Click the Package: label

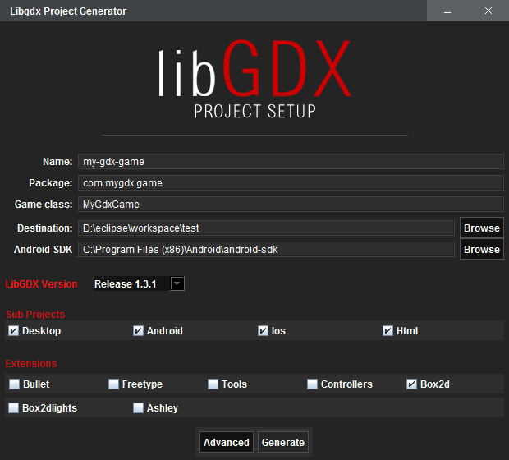pos(51,183)
